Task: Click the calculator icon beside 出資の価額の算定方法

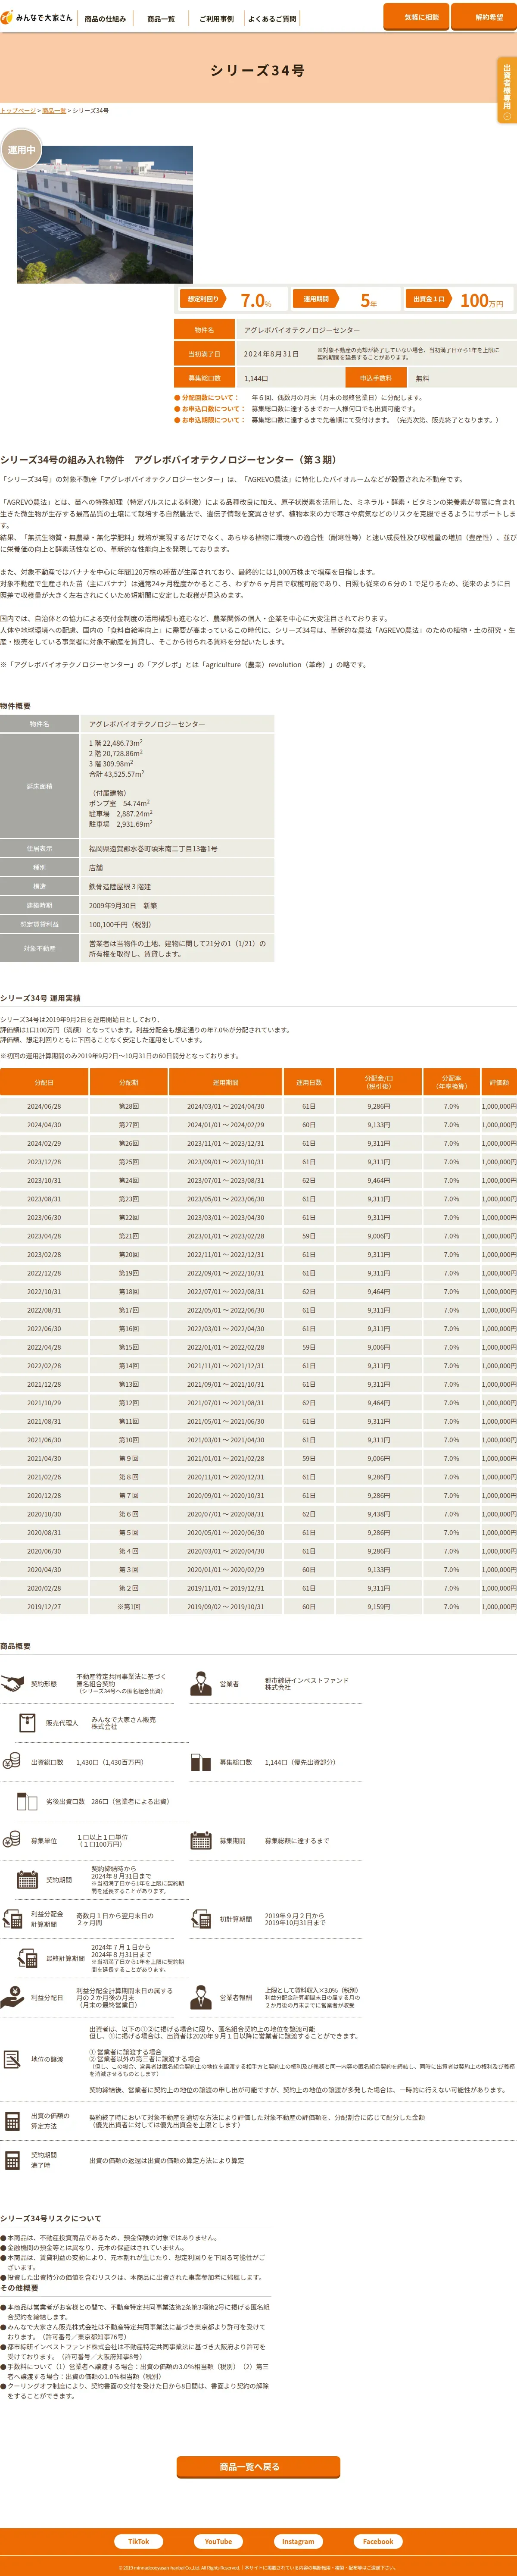Action: (12, 2120)
